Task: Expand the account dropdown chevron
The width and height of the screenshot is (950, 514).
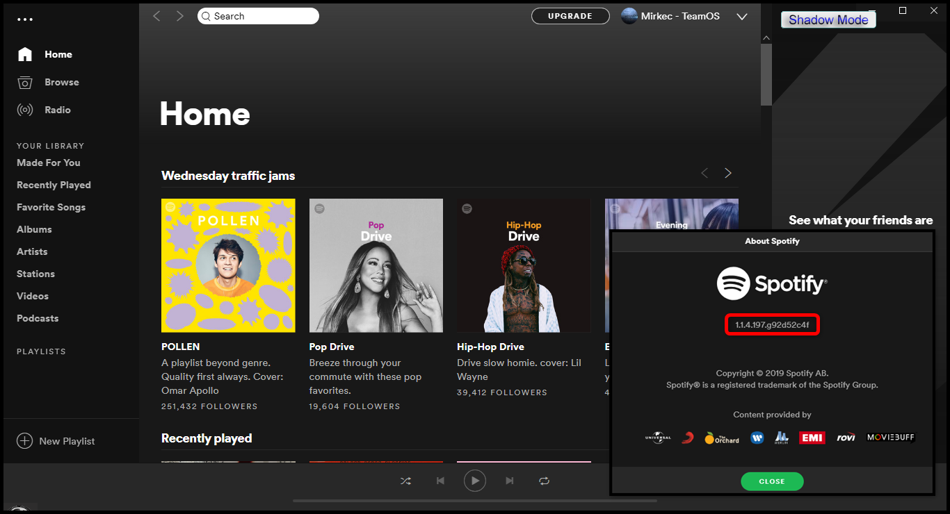Action: 741,17
